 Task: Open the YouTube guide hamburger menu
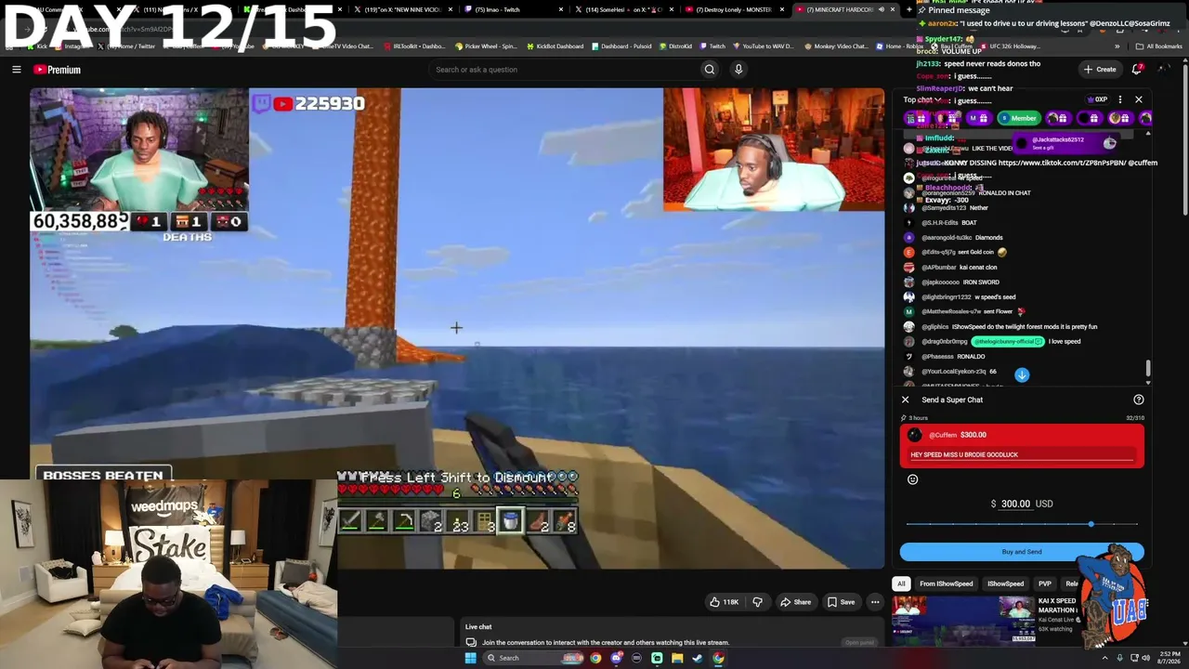click(x=16, y=70)
